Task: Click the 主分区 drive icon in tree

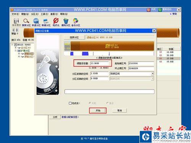Action: (x=19, y=48)
